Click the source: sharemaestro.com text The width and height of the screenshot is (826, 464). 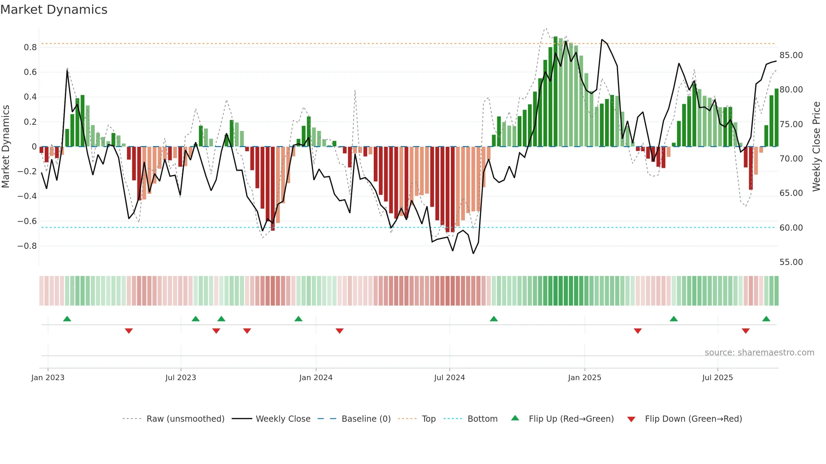[760, 352]
